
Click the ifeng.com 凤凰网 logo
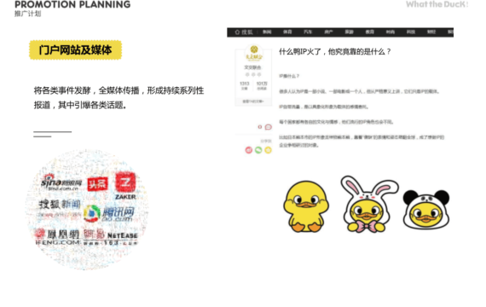(58, 237)
